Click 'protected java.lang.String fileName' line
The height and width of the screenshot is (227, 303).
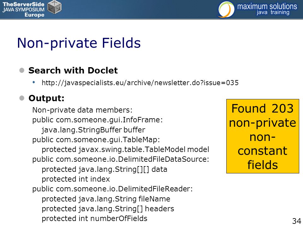(x=106, y=199)
